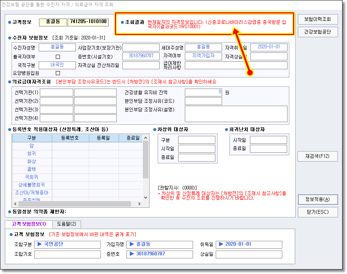Click the 등록번호 column header

tap(70, 138)
